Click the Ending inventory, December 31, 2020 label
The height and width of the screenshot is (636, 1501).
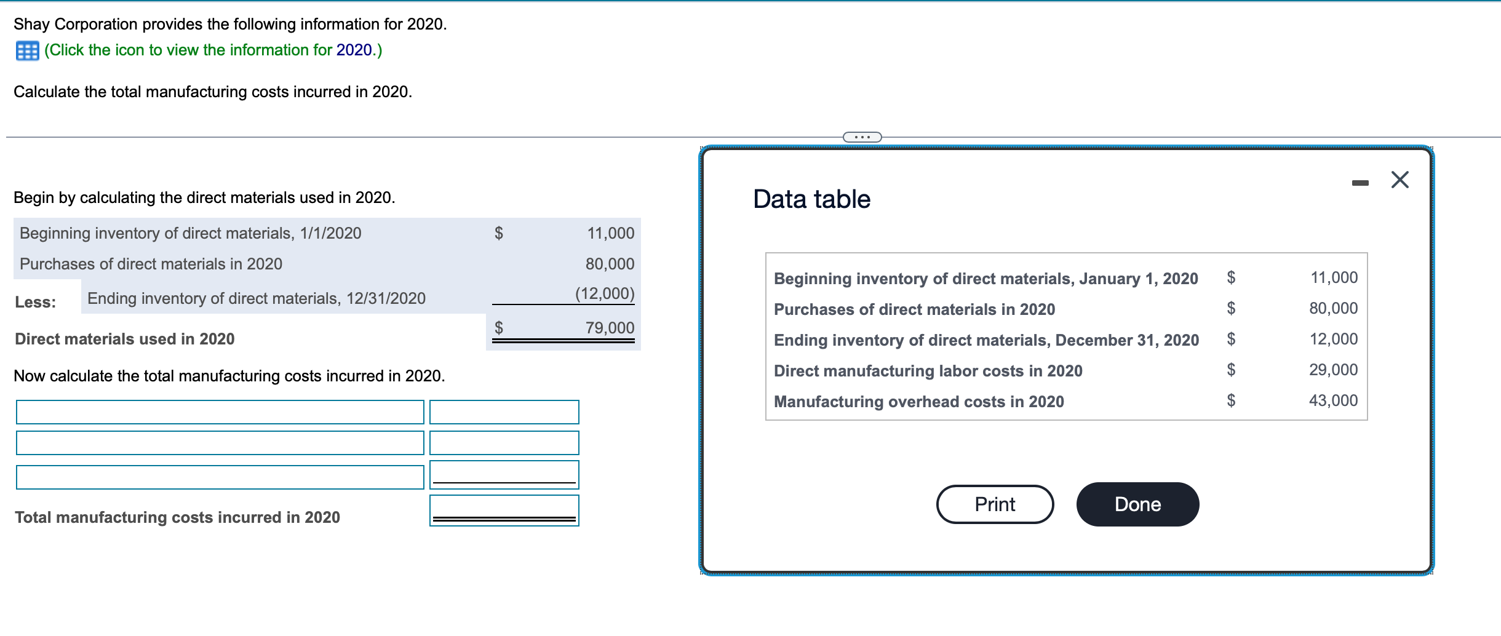[x=986, y=340]
